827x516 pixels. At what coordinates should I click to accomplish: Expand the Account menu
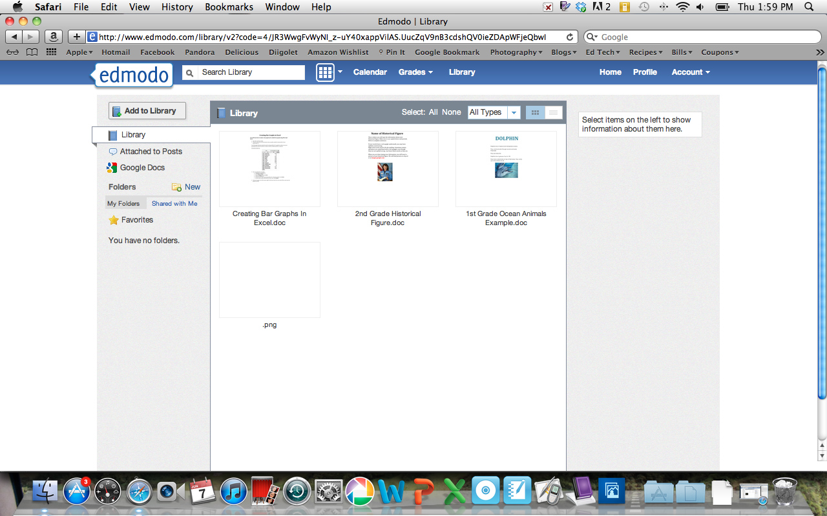tap(690, 72)
